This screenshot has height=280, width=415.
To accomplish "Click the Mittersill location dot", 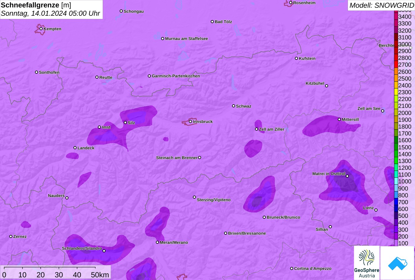I will [339, 119].
